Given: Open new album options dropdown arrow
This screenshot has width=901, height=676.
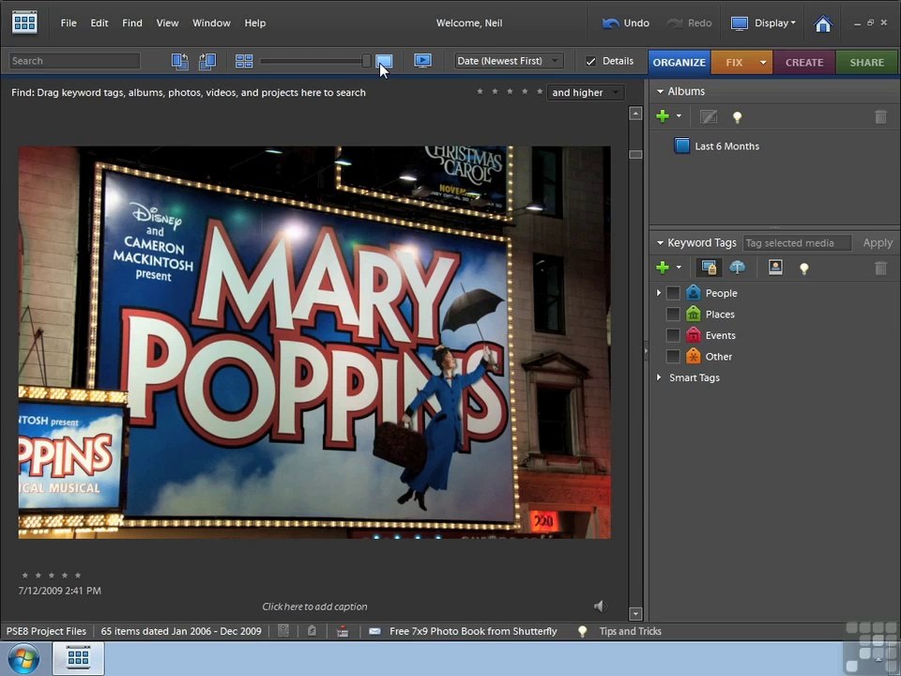Looking at the screenshot, I should coord(679,116).
